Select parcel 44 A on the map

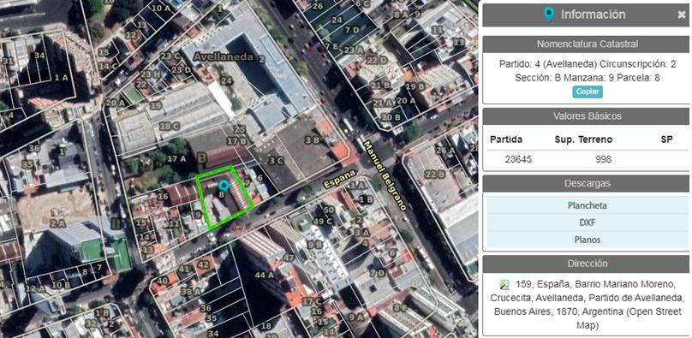coord(265,275)
